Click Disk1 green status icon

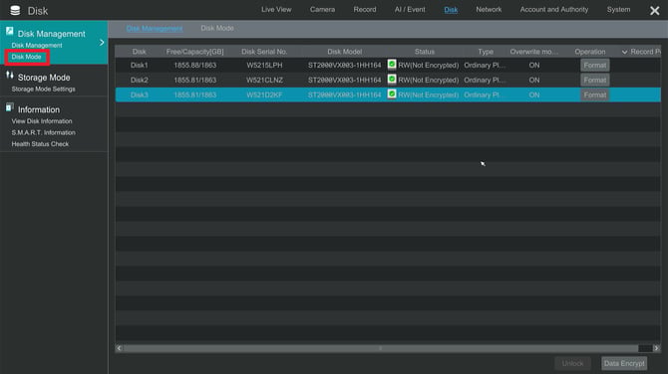(392, 65)
